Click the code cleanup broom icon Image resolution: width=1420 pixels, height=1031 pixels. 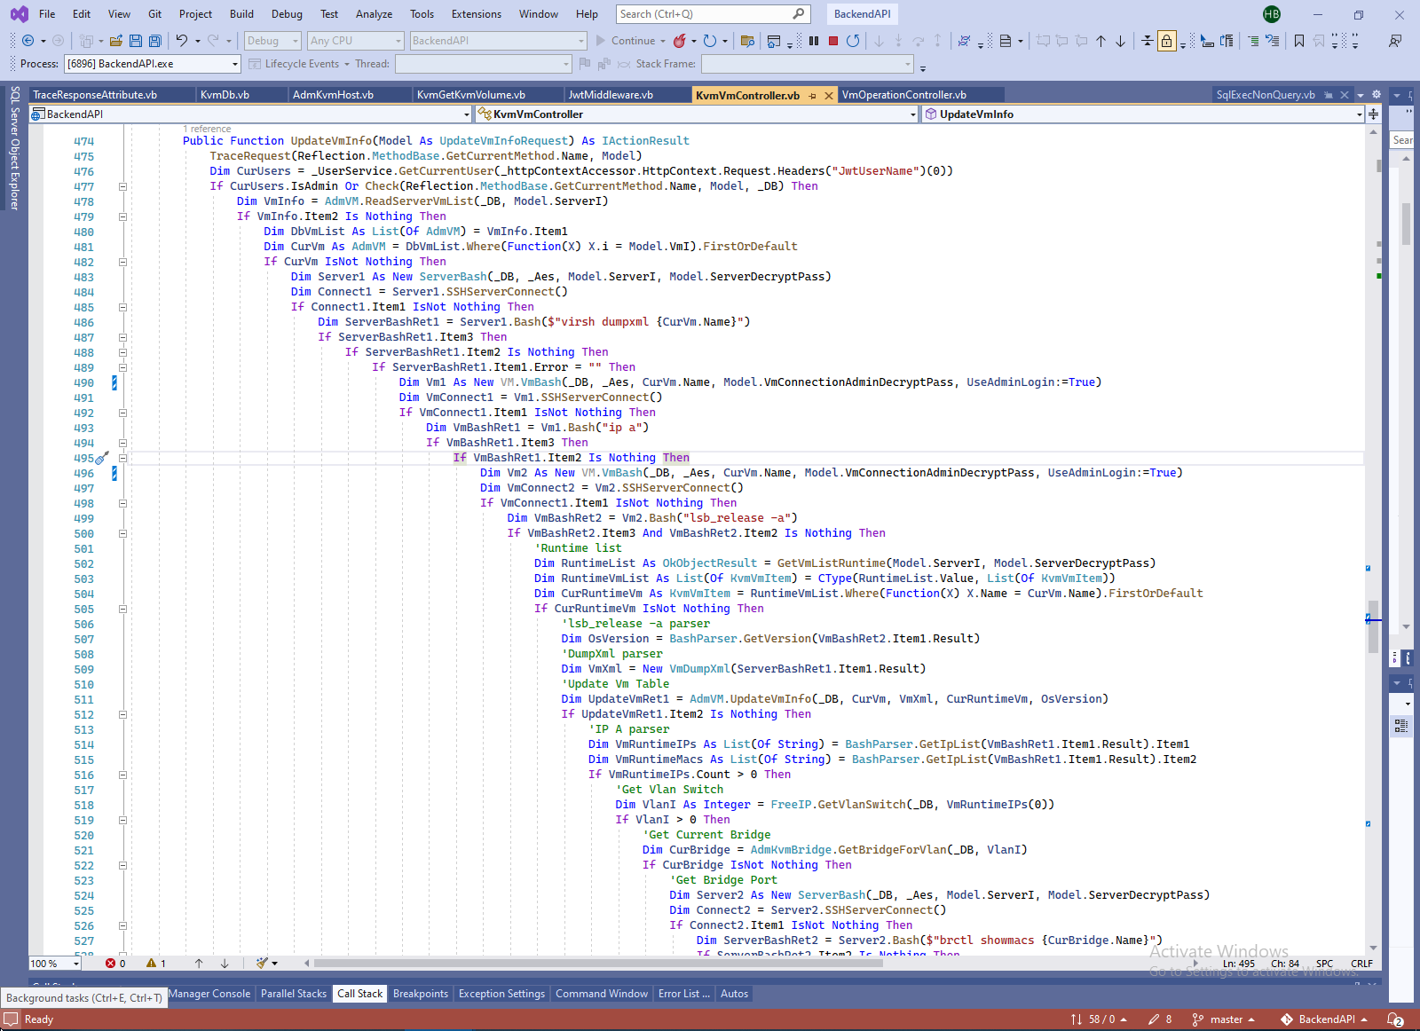coord(262,964)
